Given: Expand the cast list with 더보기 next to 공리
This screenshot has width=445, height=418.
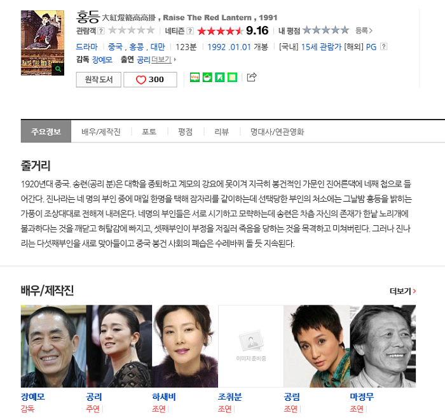Looking at the screenshot, I should point(163,60).
